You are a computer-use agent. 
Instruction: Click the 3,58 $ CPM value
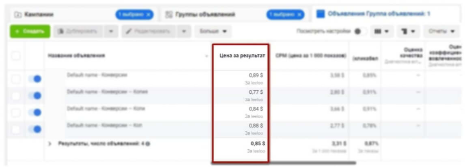pos(337,76)
